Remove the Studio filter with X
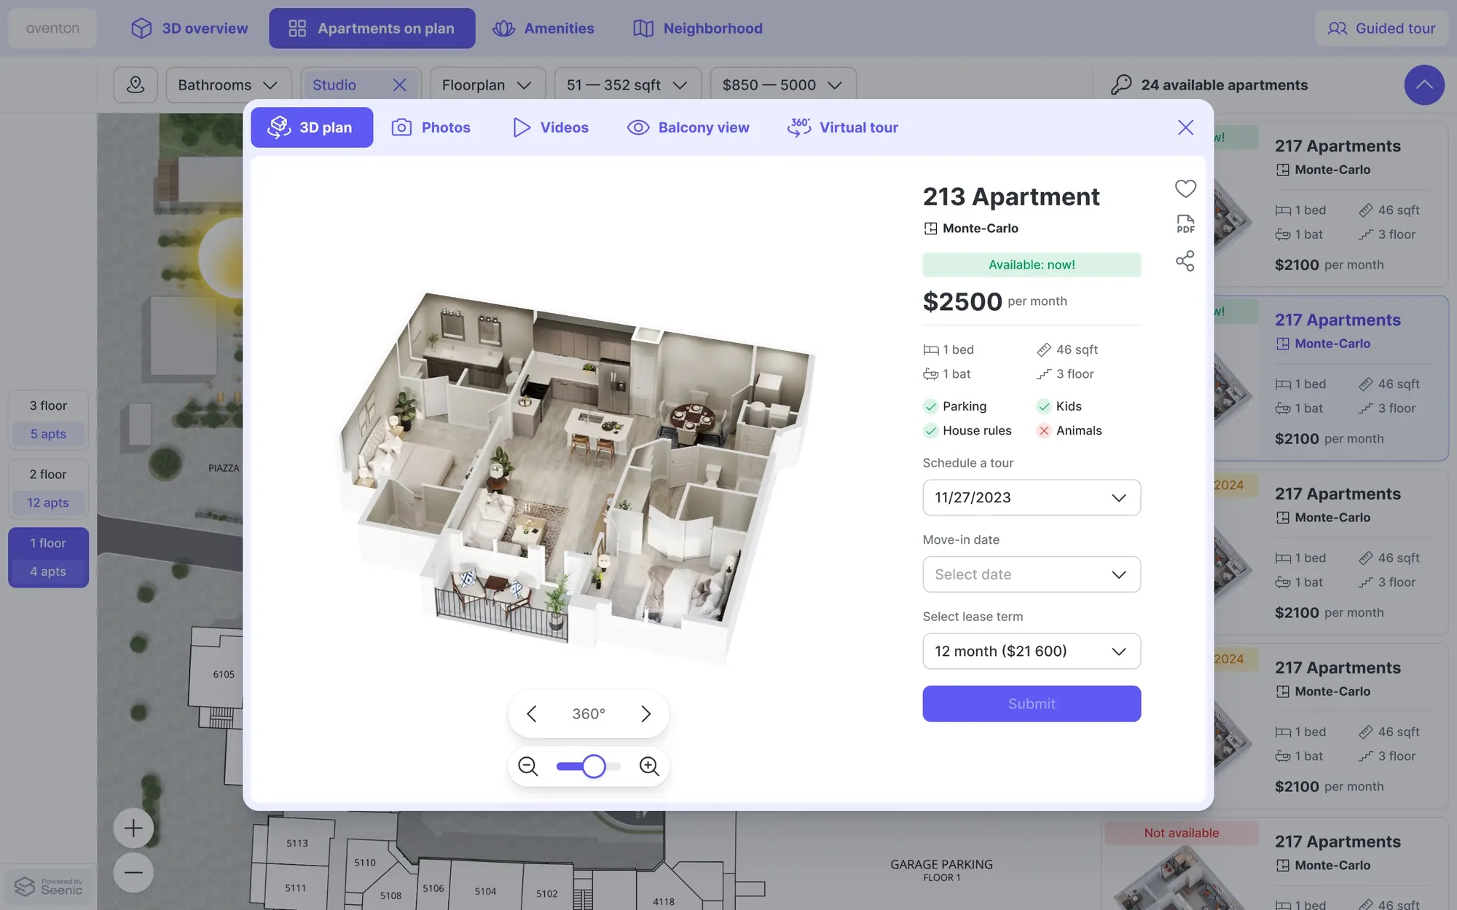The height and width of the screenshot is (910, 1457). pyautogui.click(x=399, y=85)
